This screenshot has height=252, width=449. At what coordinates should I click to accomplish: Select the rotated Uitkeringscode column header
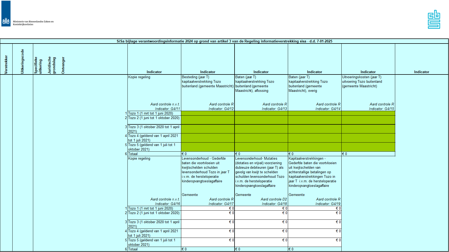[x=22, y=61]
